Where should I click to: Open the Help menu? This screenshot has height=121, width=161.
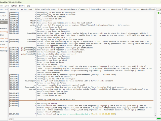[28, 6]
